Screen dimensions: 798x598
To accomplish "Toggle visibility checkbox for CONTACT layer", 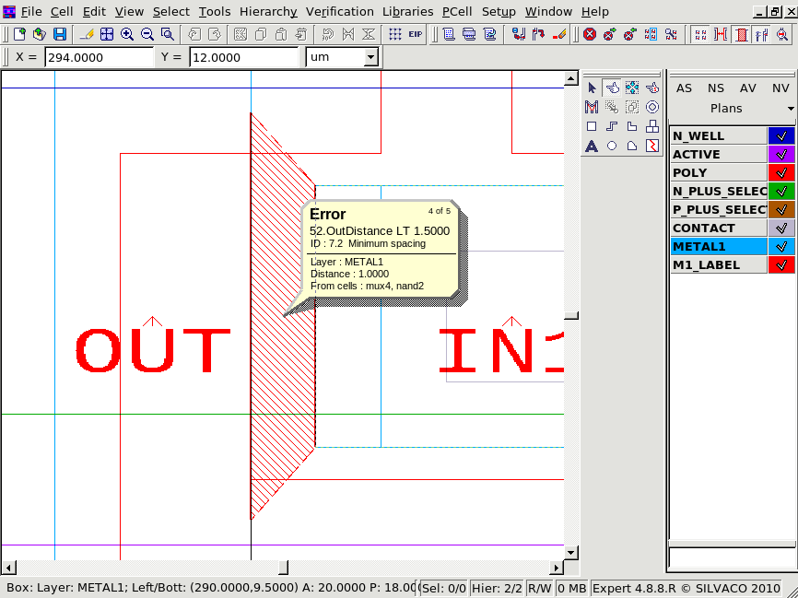I will tap(780, 228).
